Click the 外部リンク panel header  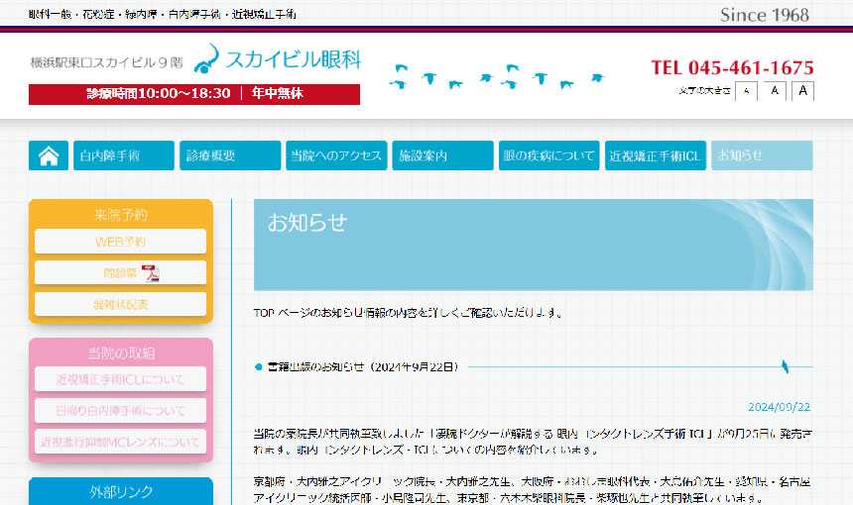(121, 491)
